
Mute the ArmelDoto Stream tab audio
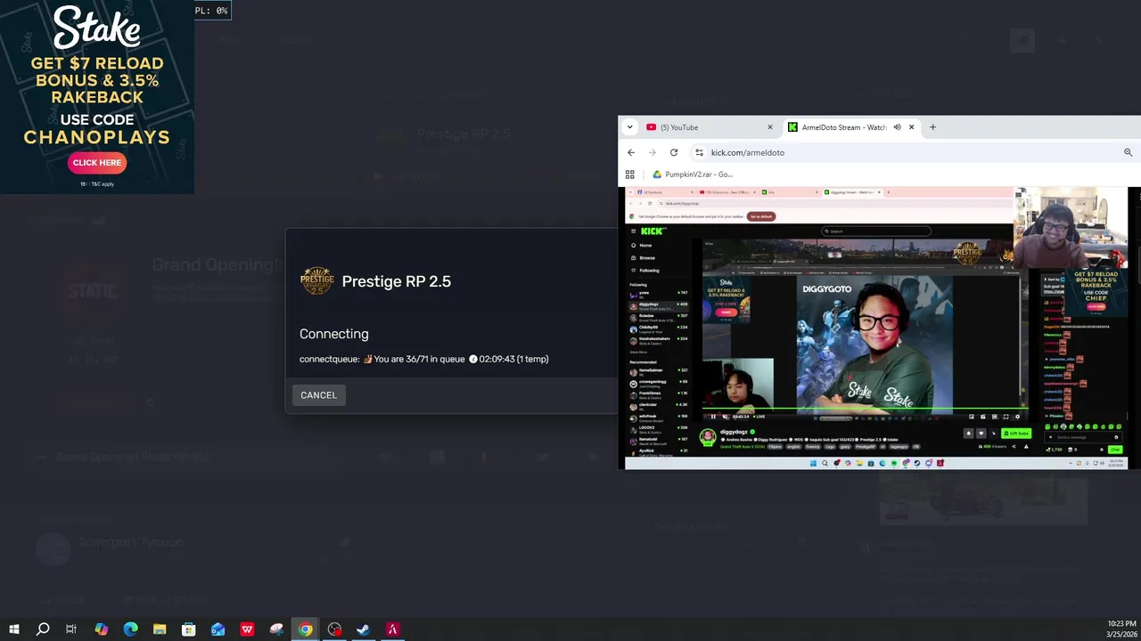[897, 127]
